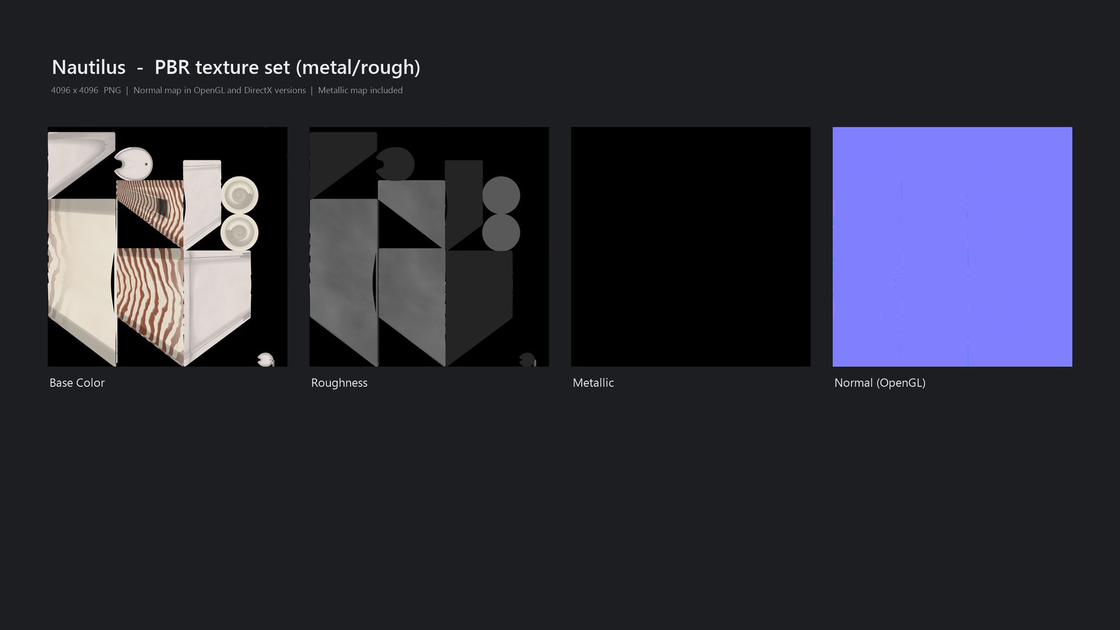The height and width of the screenshot is (630, 1120).
Task: Click the upper gray circle in Roughness map
Action: tap(501, 195)
